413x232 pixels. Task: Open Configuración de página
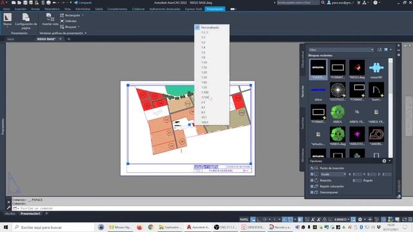pyautogui.click(x=26, y=21)
